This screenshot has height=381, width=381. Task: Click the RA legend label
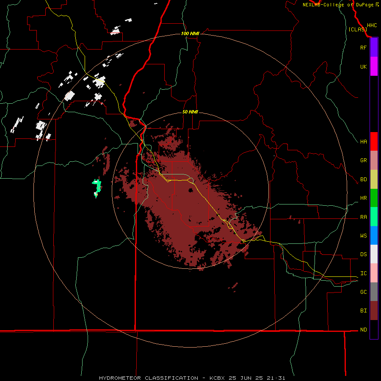(x=363, y=217)
